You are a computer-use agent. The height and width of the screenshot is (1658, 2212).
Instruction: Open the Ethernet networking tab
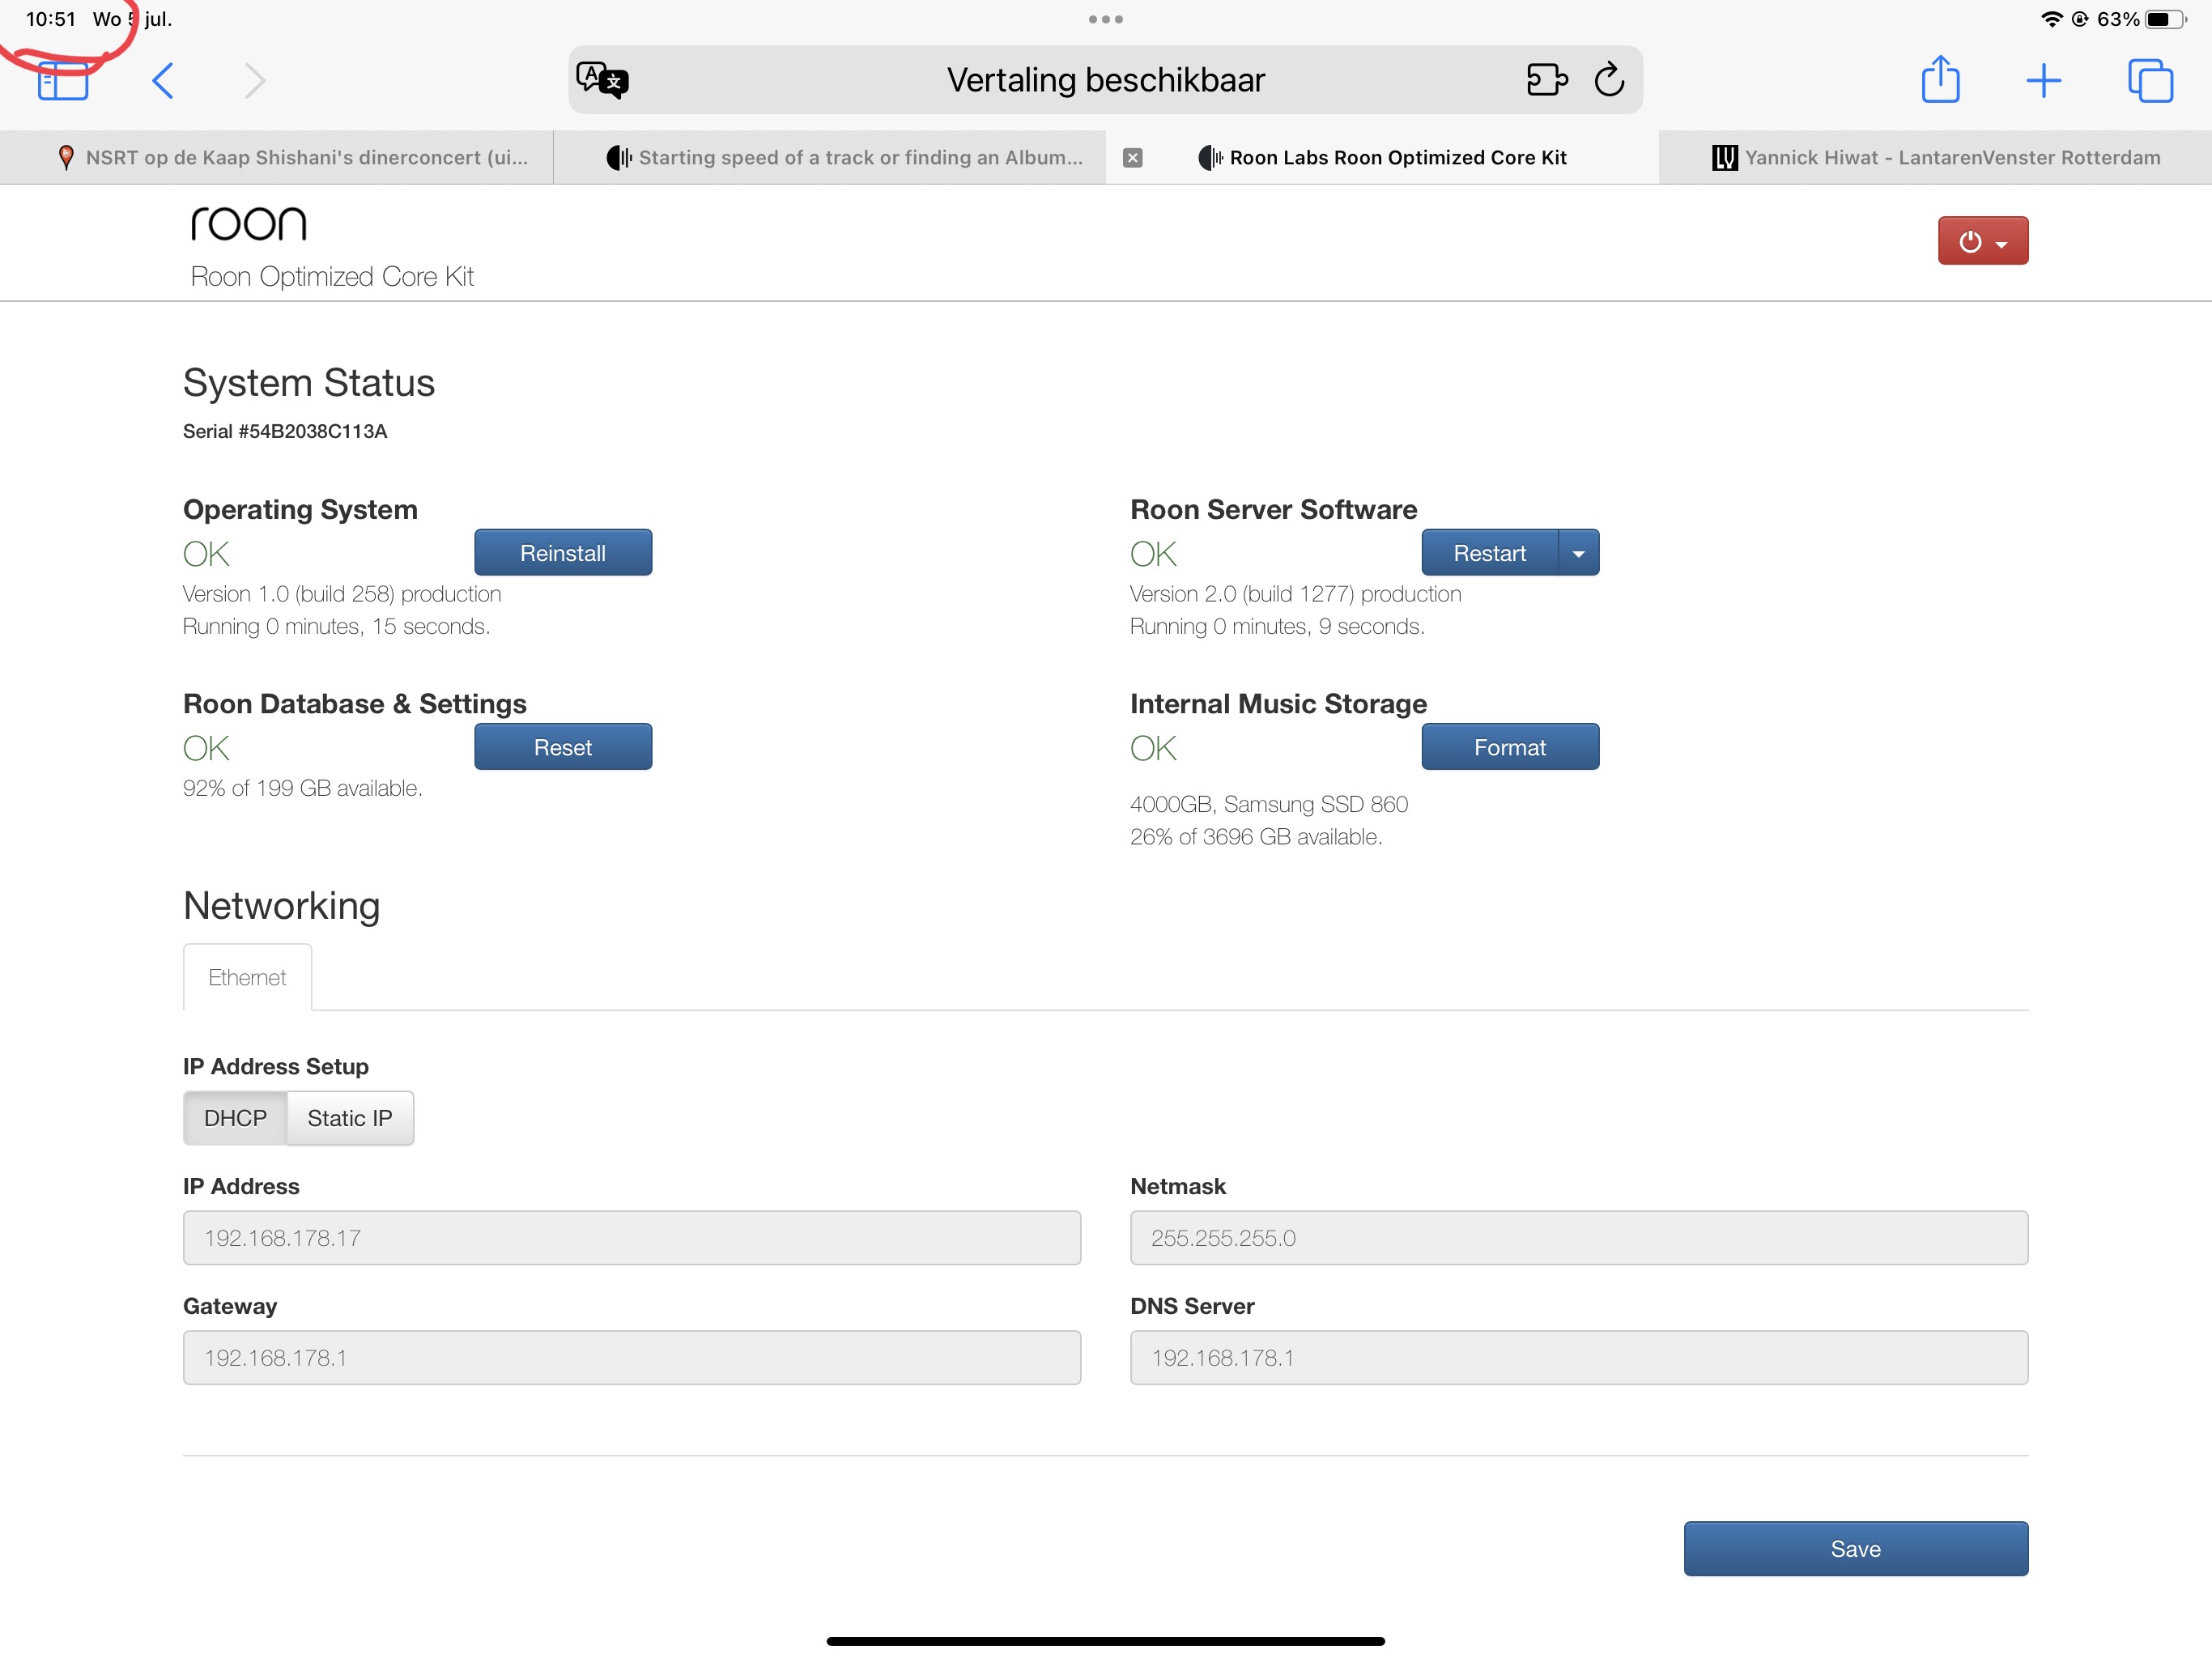pyautogui.click(x=247, y=977)
